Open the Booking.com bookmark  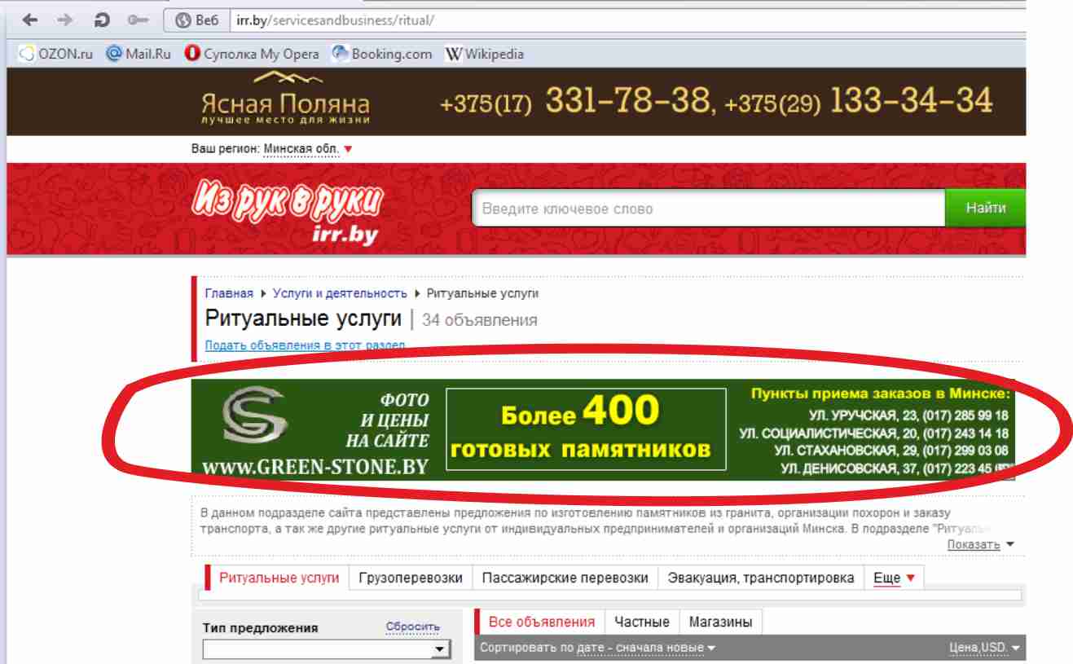click(382, 55)
